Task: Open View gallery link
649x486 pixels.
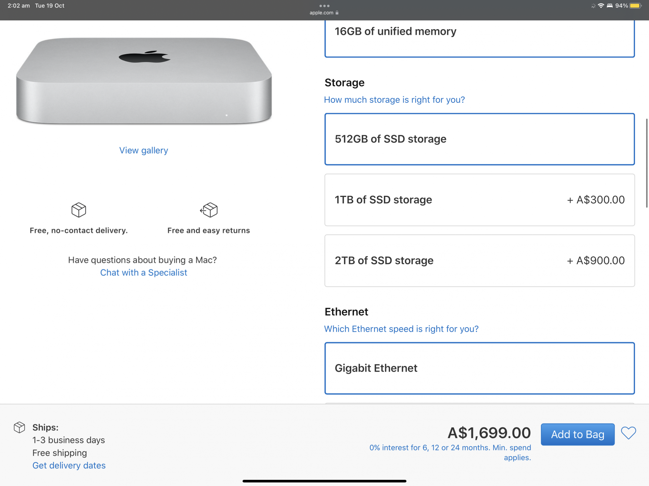Action: click(143, 150)
